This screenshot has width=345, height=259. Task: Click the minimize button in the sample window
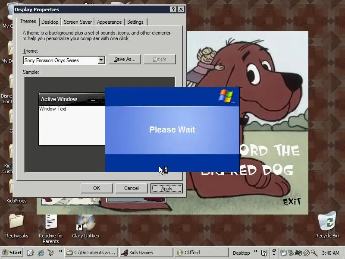point(93,100)
